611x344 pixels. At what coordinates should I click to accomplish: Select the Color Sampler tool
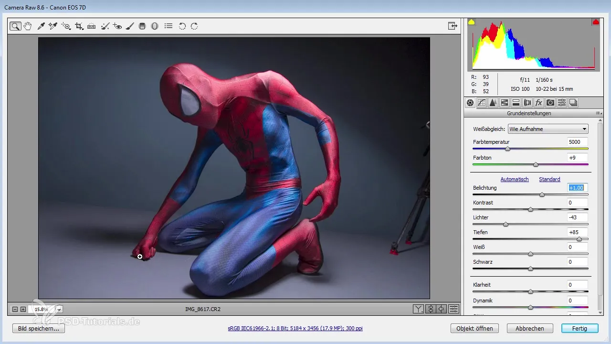[53, 26]
